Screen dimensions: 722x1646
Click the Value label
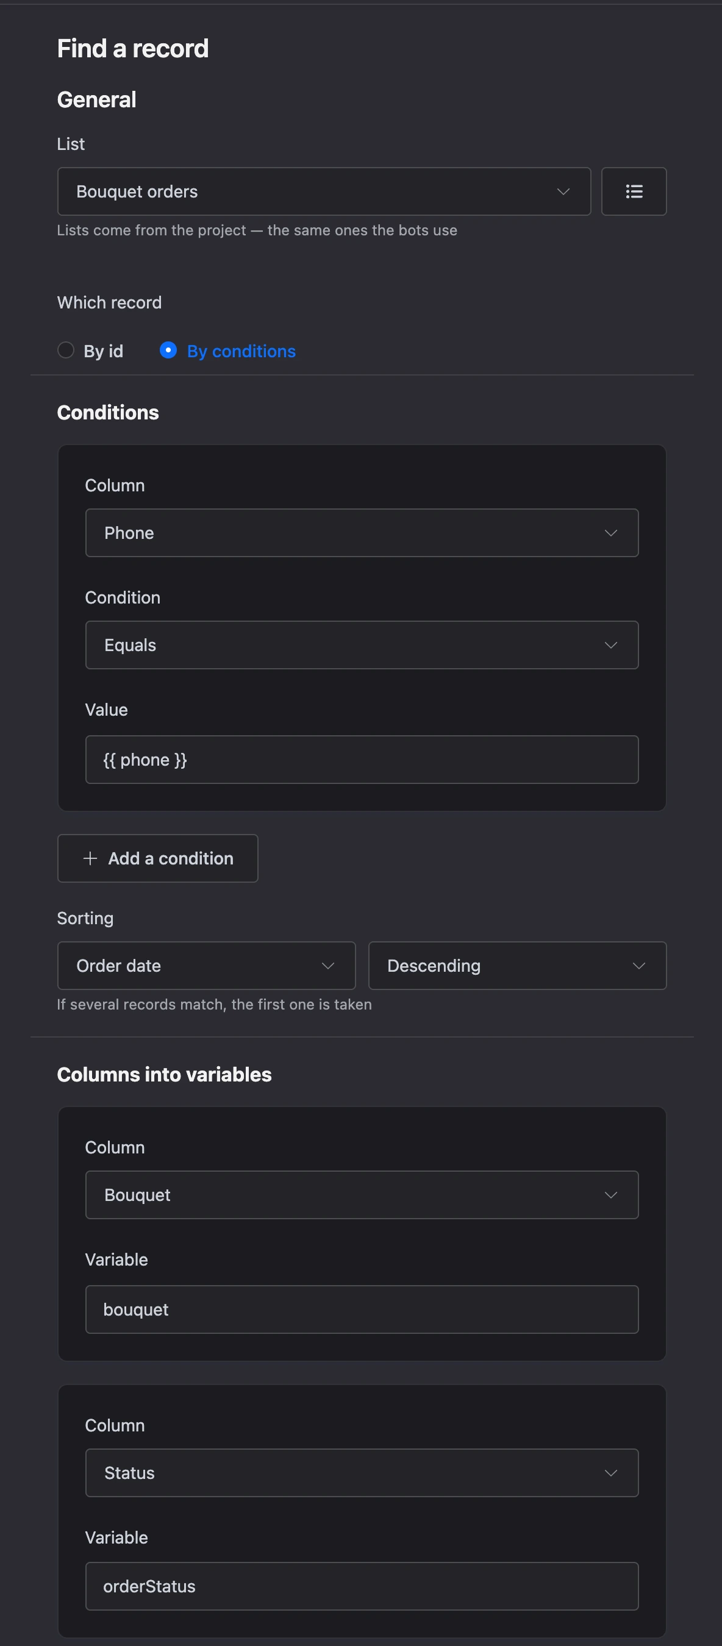106,710
